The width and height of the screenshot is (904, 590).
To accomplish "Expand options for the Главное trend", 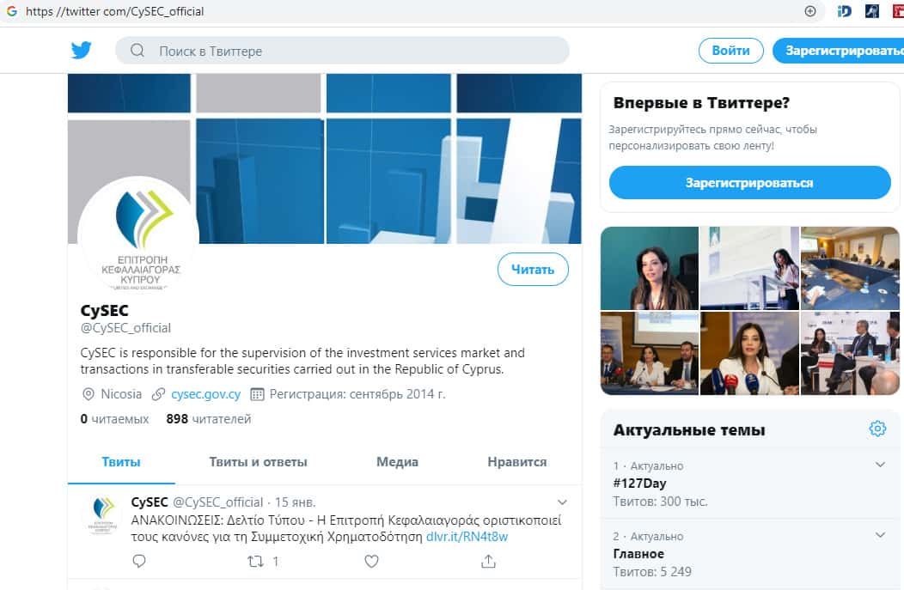I will pyautogui.click(x=880, y=535).
